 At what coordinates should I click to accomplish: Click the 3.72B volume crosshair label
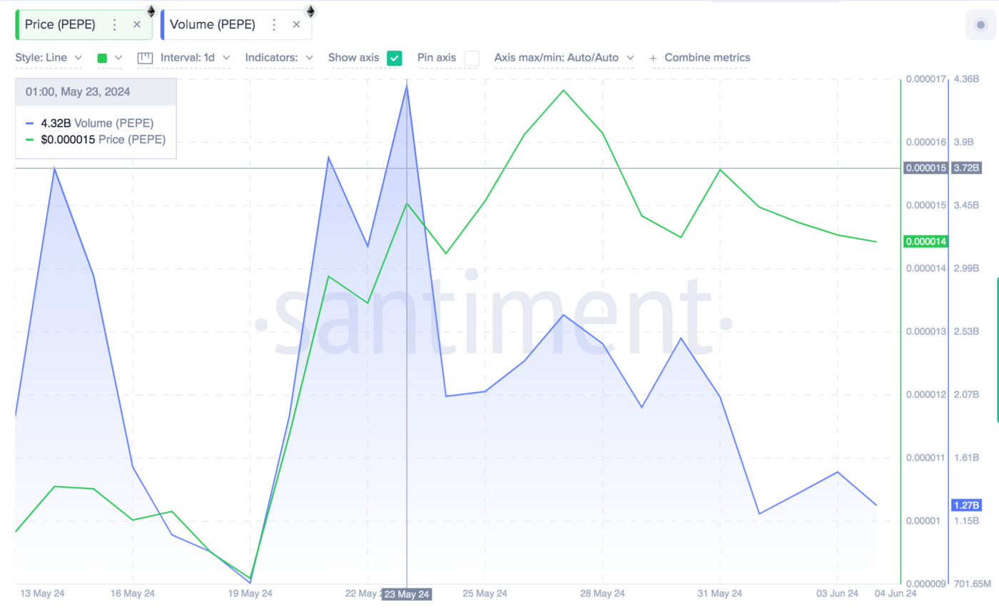click(966, 169)
